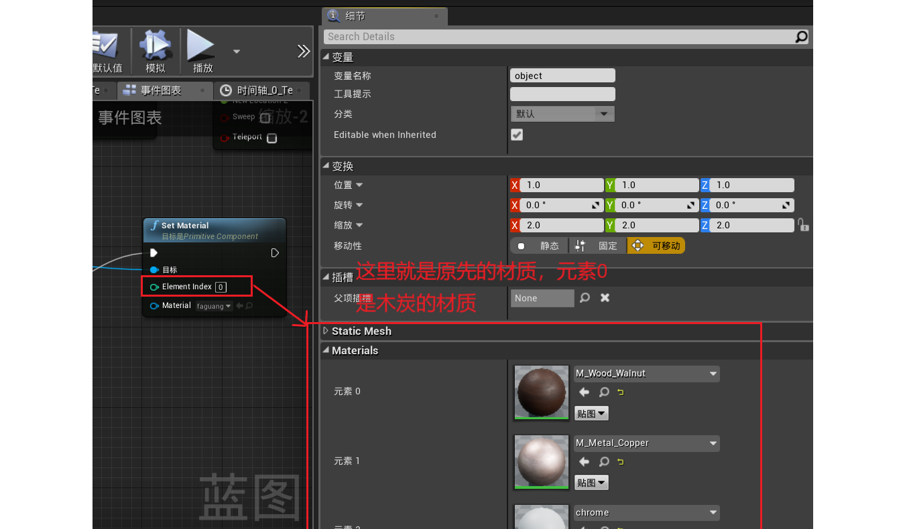The image size is (905, 529).
Task: Use selected asset arrow for M_Metal_Copper
Action: (584, 462)
